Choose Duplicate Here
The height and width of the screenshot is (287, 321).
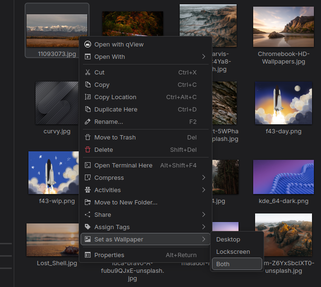click(146, 110)
